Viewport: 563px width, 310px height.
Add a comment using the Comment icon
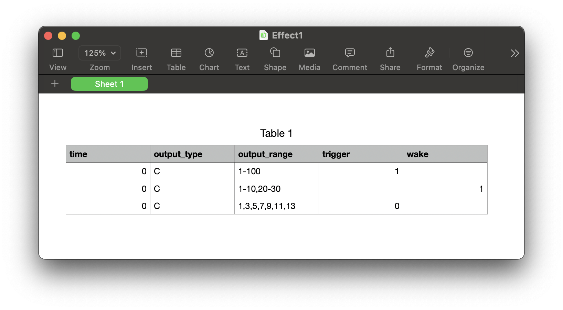[x=349, y=58]
